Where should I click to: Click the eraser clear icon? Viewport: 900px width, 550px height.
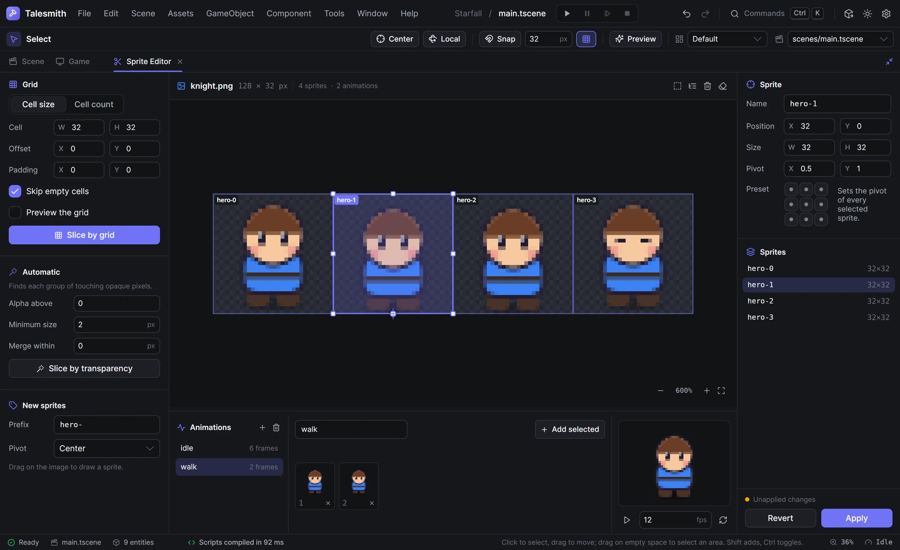[x=722, y=86]
